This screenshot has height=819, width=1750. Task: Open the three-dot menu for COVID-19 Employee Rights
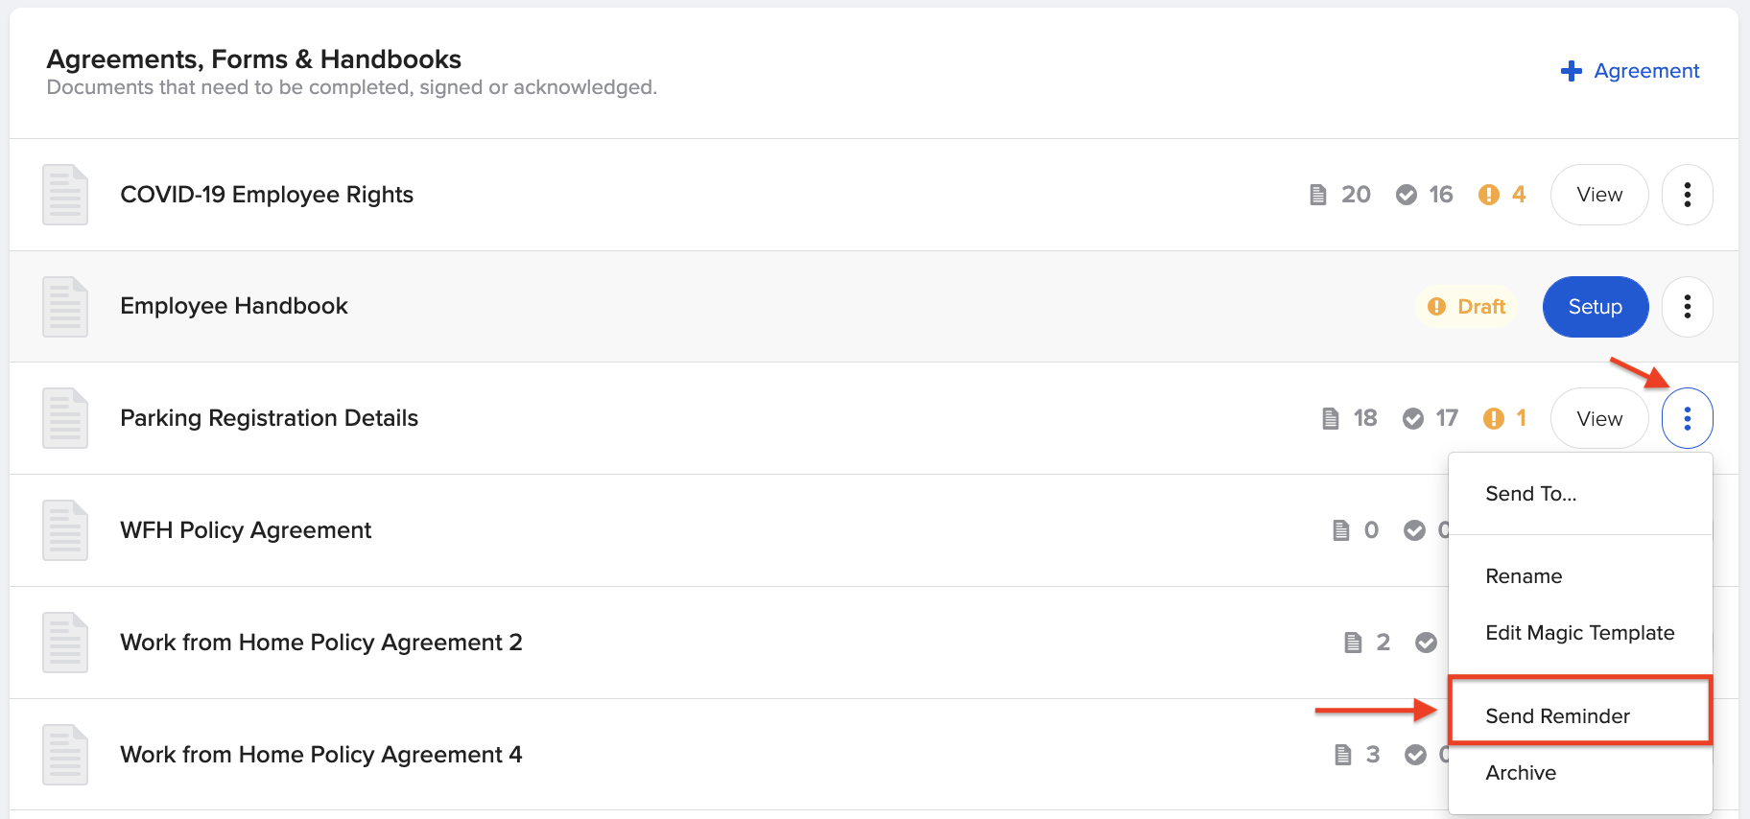[x=1687, y=195]
